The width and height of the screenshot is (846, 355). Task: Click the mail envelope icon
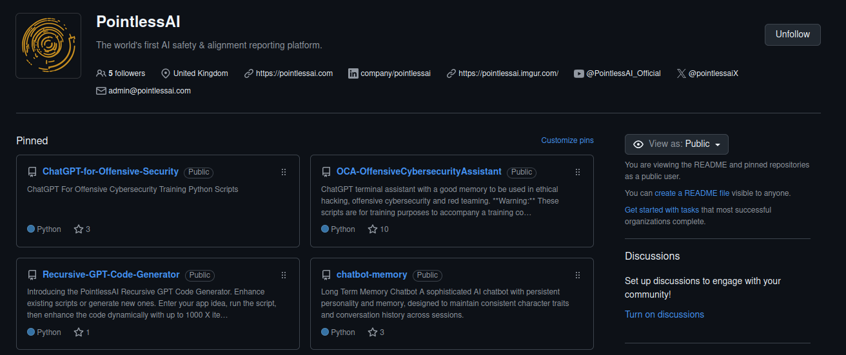tap(101, 91)
